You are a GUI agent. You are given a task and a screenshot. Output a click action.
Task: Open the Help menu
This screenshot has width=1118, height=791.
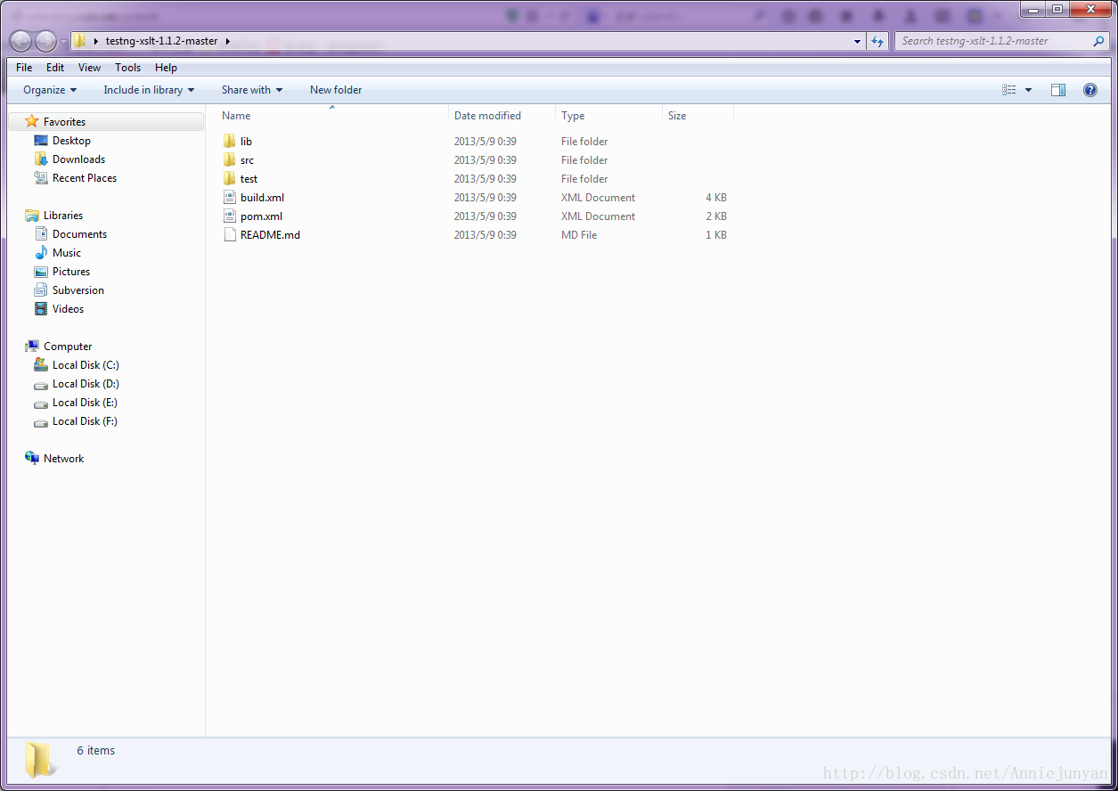tap(166, 68)
